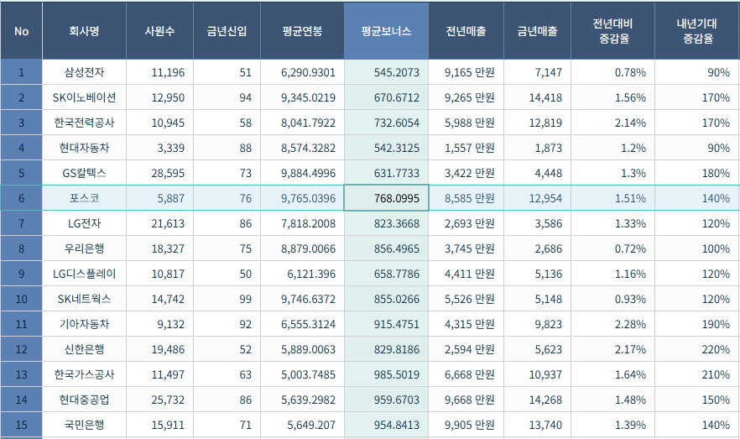The height and width of the screenshot is (439, 740).
Task: Click row number 6
Action: click(21, 198)
